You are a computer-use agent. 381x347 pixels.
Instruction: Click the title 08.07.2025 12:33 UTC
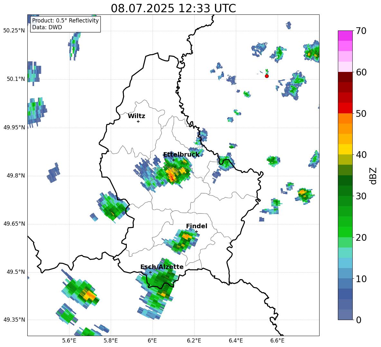coord(173,8)
